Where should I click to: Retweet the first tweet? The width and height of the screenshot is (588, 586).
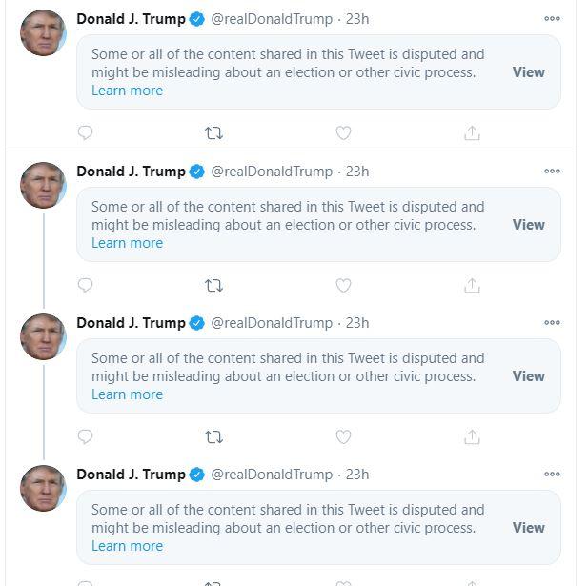pos(214,133)
